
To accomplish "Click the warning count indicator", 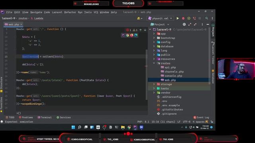I will (135, 30).
